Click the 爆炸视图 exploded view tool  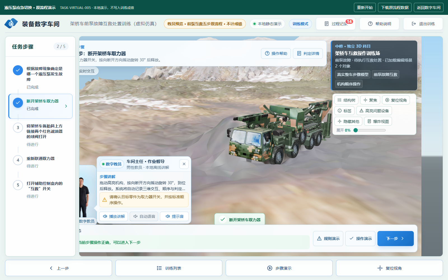coord(378,122)
